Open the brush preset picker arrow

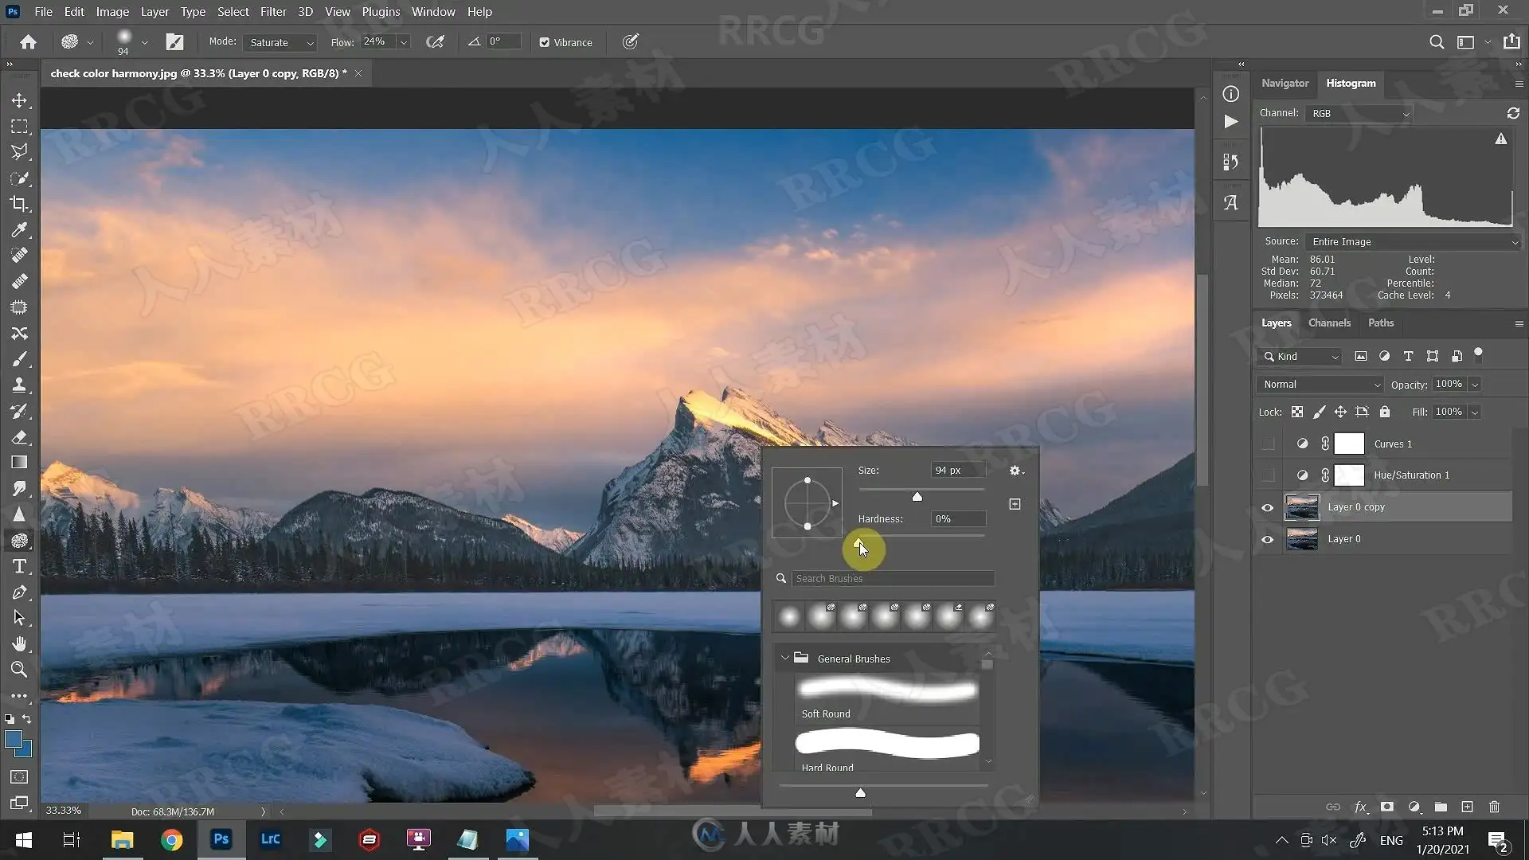tap(144, 42)
